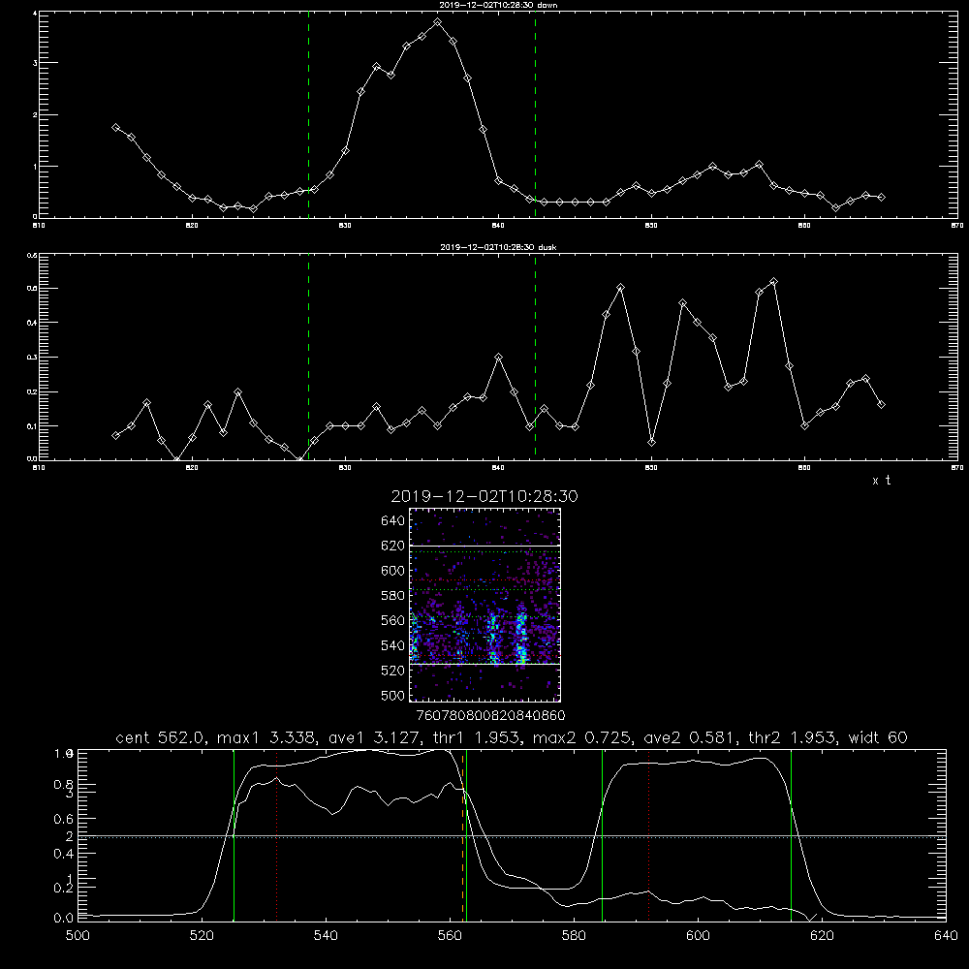Click the 500 label on bottom plot x-axis
This screenshot has width=969, height=969.
point(78,935)
